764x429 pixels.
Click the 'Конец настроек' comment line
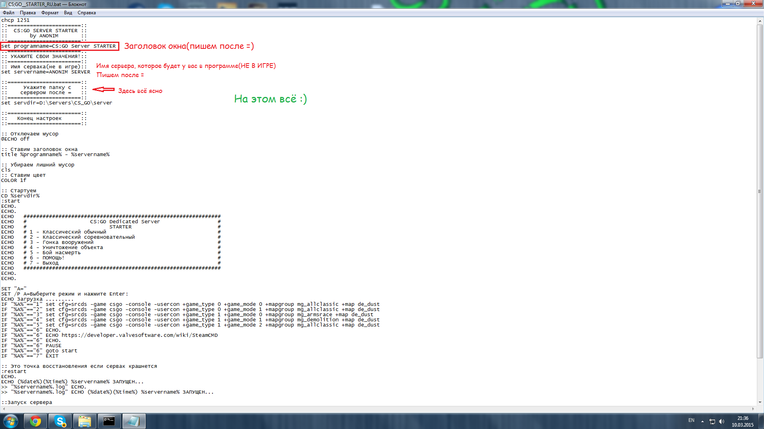tap(44, 118)
